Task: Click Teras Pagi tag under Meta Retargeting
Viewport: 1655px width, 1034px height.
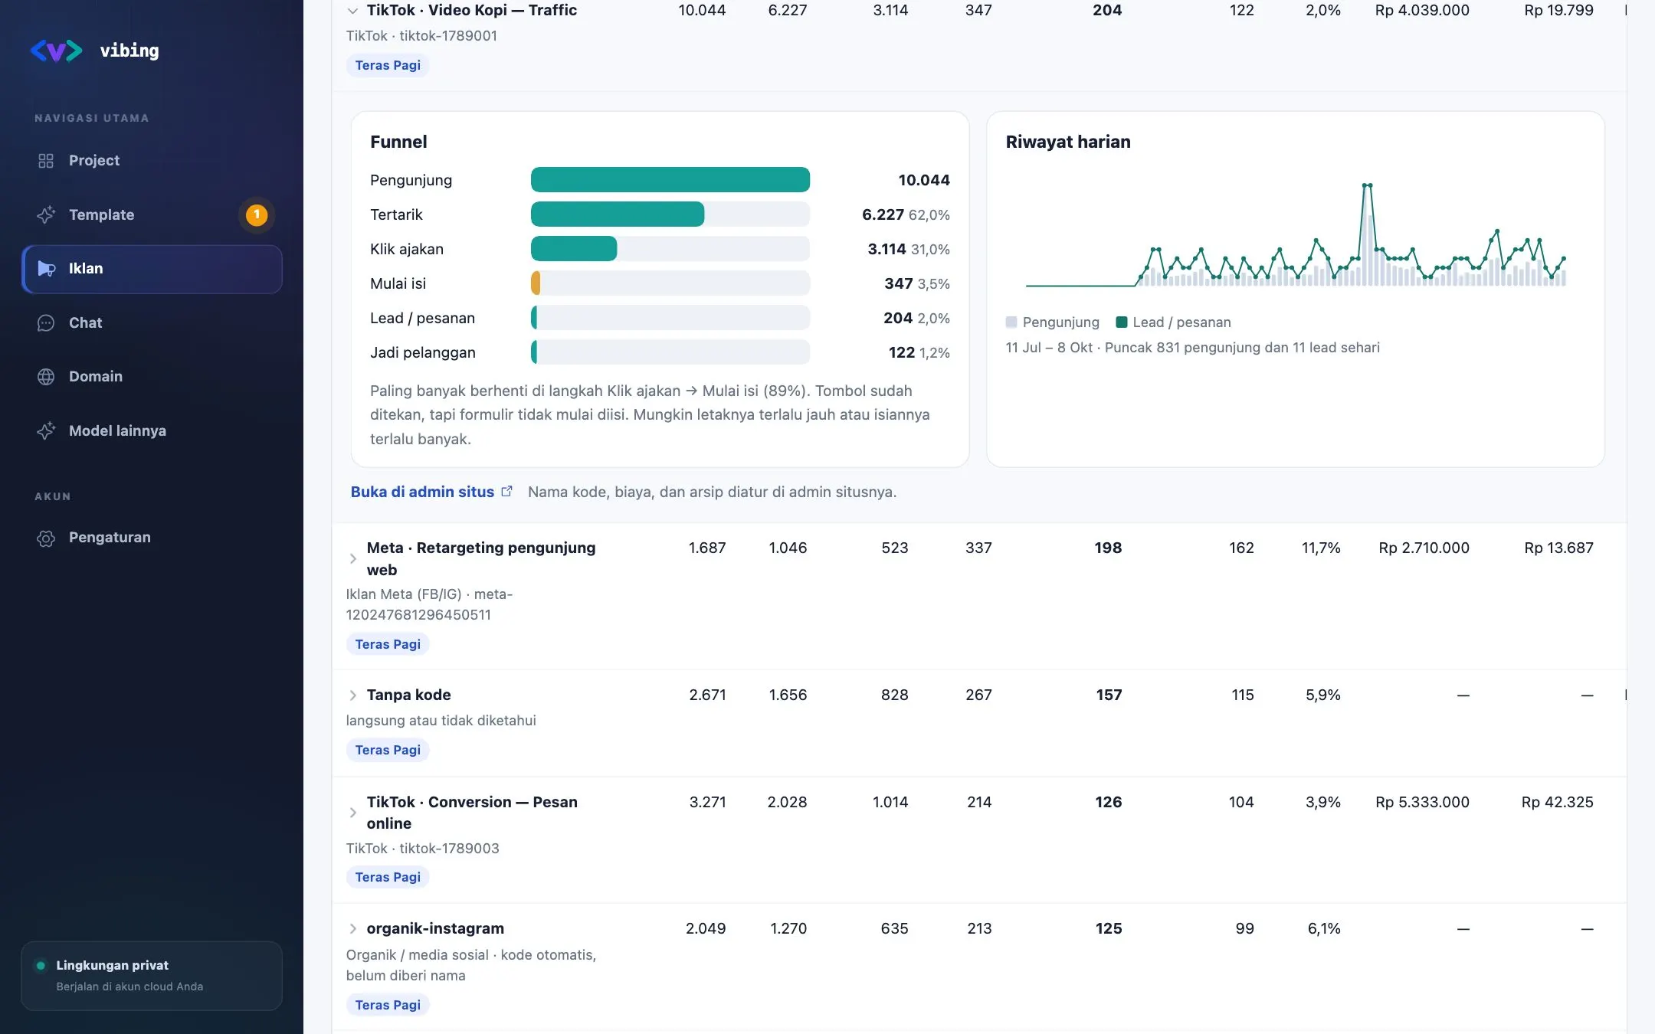Action: pos(388,644)
